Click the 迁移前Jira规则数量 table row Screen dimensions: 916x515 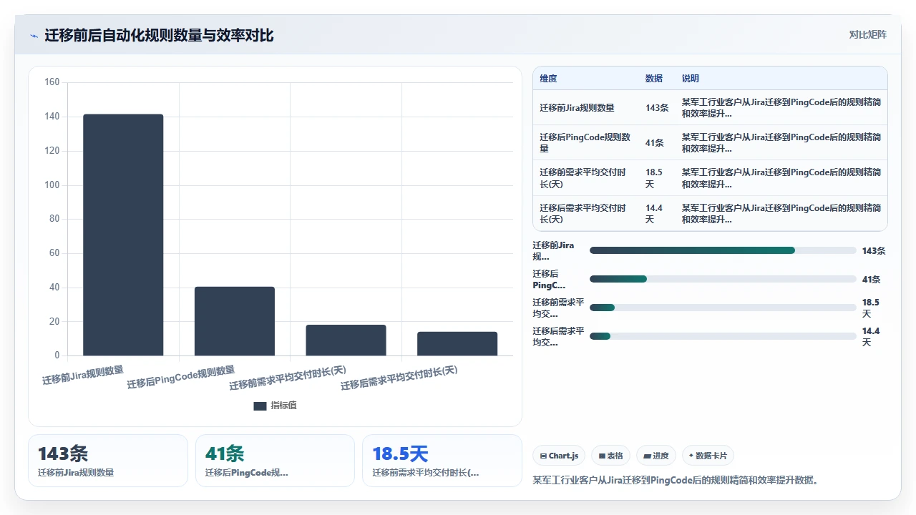(x=710, y=107)
